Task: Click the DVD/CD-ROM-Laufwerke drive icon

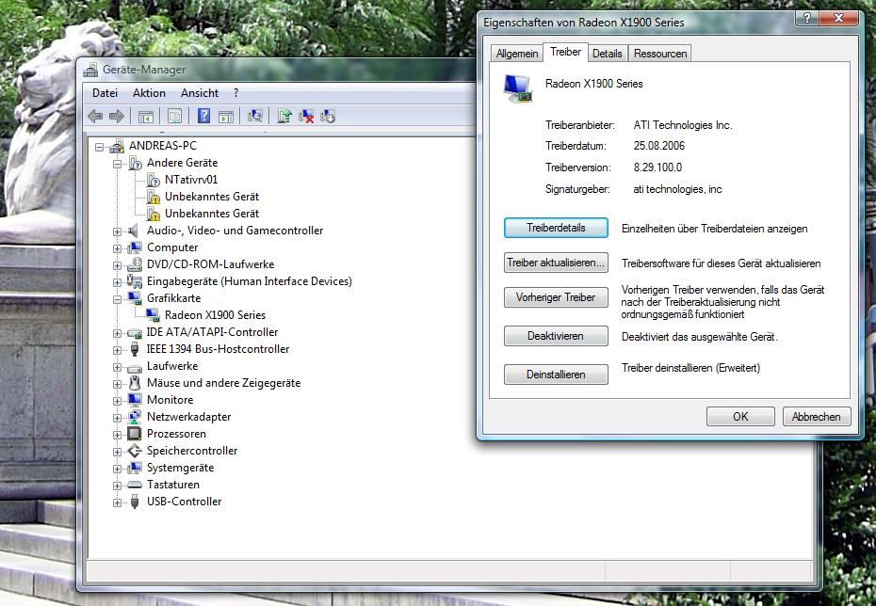Action: click(134, 264)
